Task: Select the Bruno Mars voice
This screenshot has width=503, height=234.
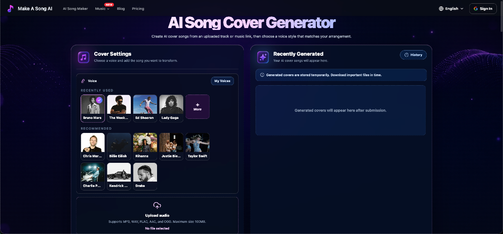Action: coord(93,109)
